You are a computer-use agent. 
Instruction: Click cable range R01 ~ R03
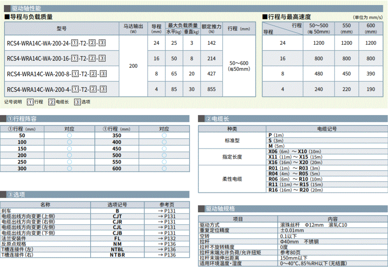pyautogui.click(x=294, y=168)
